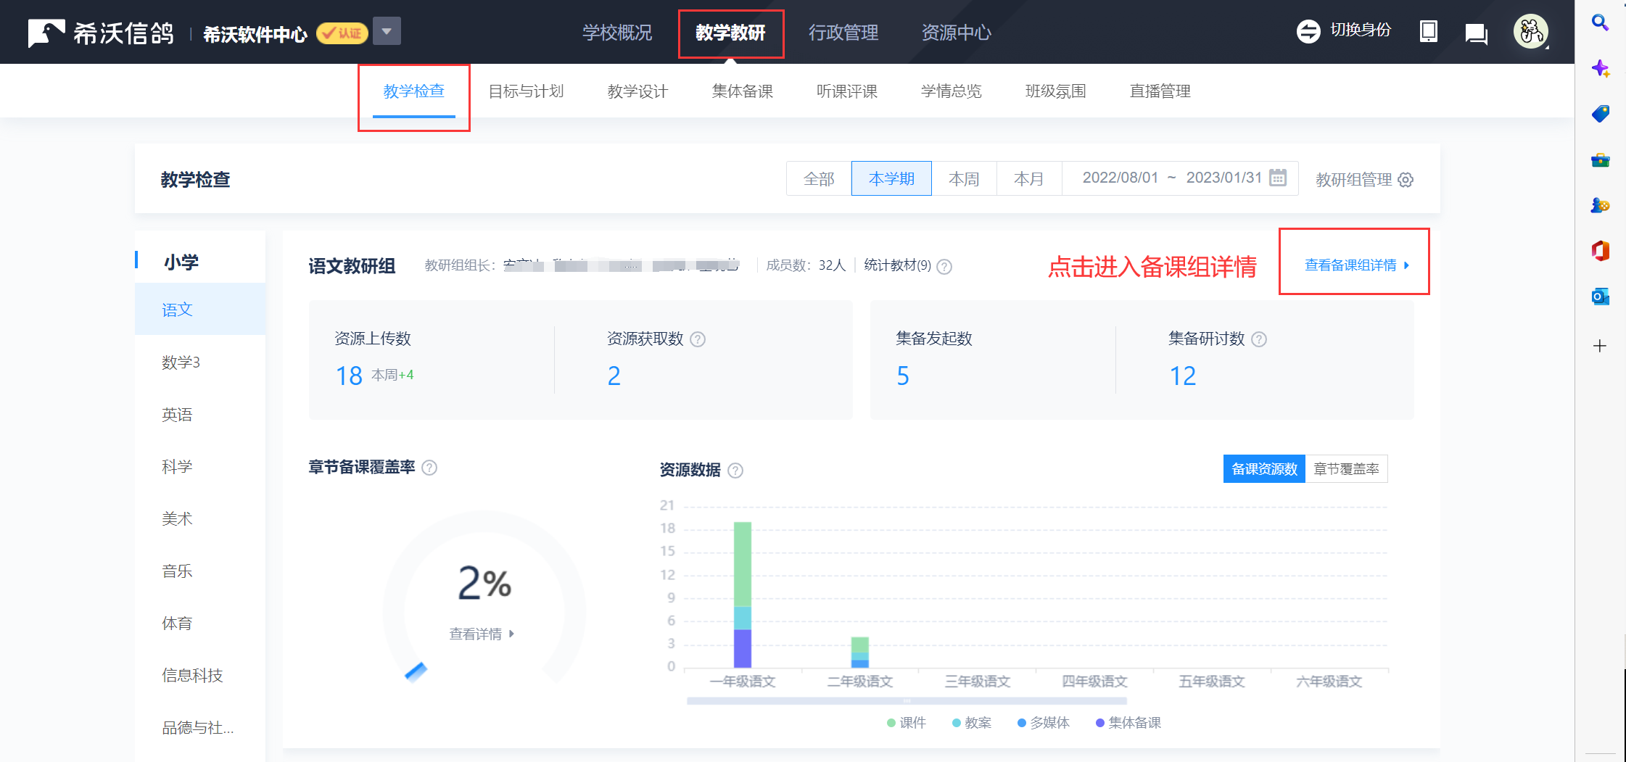Select the 本学期 time range filter
Image resolution: width=1626 pixels, height=762 pixels.
(891, 178)
